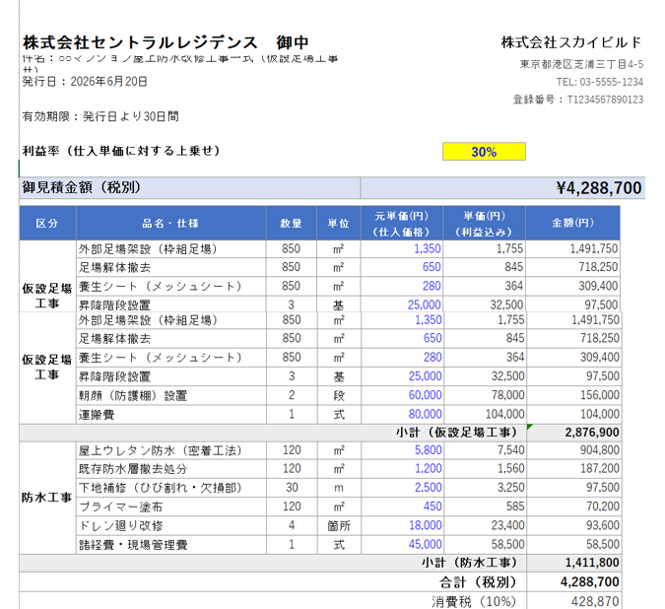Select the 運搬費 item cell
This screenshot has height=609, width=665.
(x=171, y=414)
